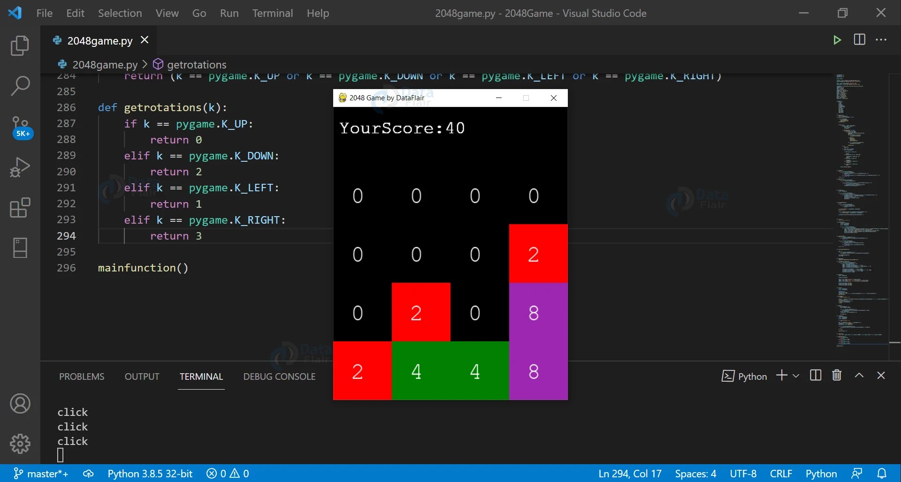
Task: Switch to the DEBUG CONSOLE tab
Action: pyautogui.click(x=279, y=376)
